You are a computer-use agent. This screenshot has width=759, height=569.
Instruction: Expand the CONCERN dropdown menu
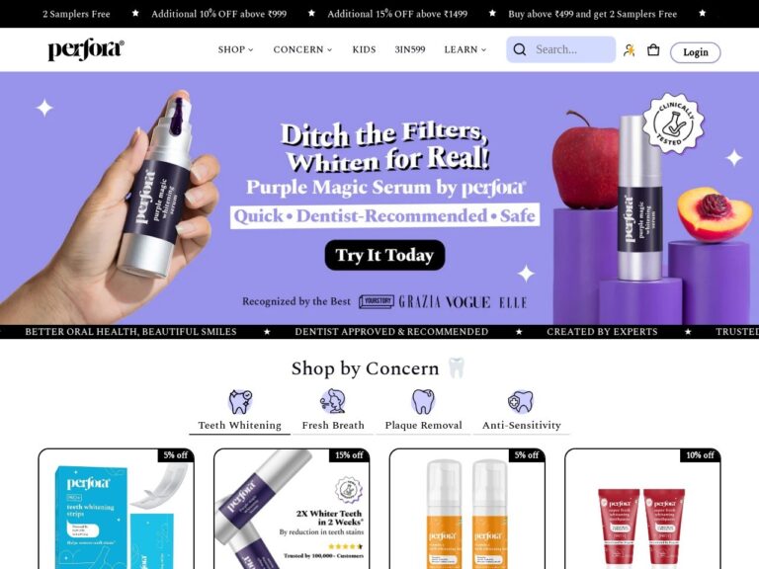tap(302, 49)
